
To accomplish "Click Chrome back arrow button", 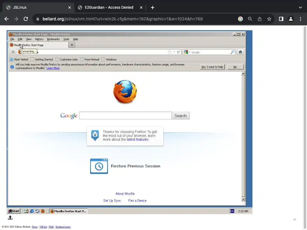I will [x=7, y=19].
